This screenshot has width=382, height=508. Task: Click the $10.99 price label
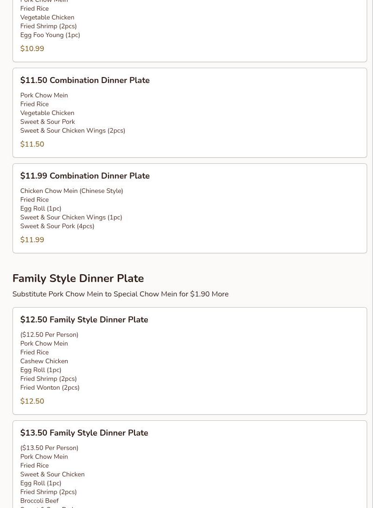click(32, 49)
